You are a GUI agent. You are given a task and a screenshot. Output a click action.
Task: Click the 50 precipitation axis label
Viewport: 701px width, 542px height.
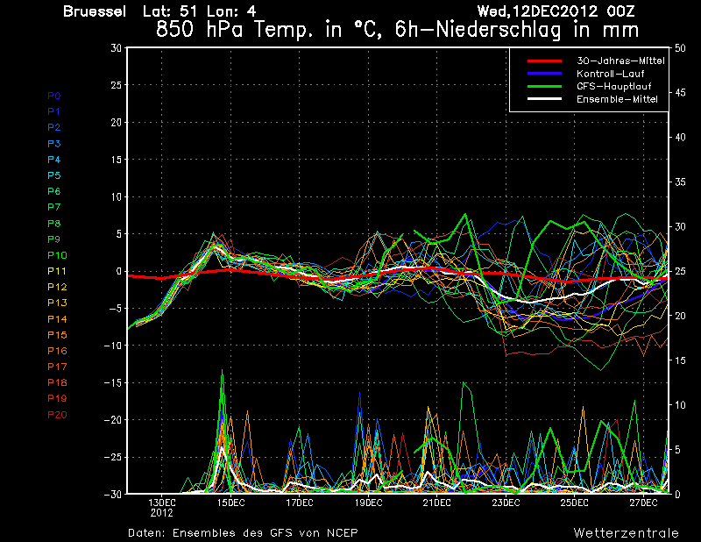680,48
